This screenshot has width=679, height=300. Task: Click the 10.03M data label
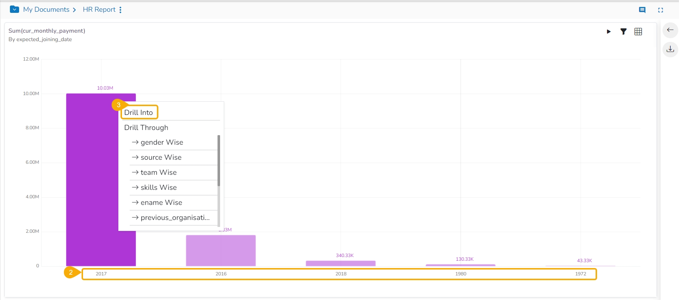pyautogui.click(x=105, y=88)
